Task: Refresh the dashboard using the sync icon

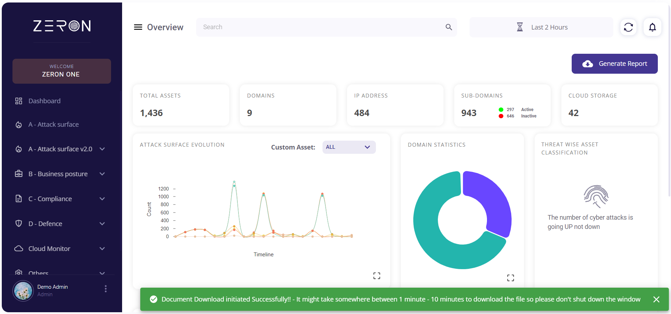Action: (628, 27)
